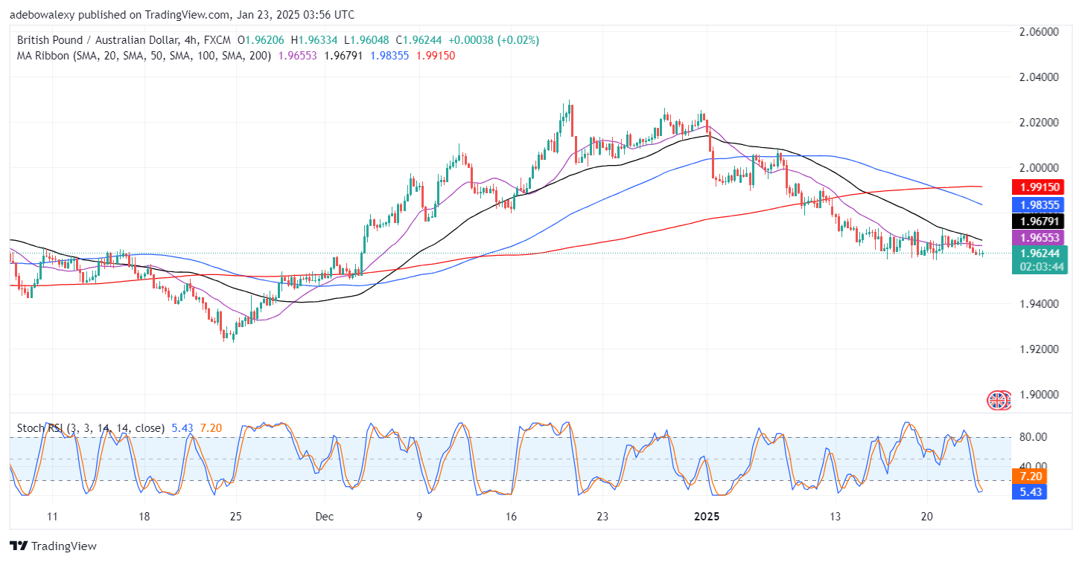1082x562 pixels.
Task: Click the '13' date label on the time axis
Action: coord(836,517)
